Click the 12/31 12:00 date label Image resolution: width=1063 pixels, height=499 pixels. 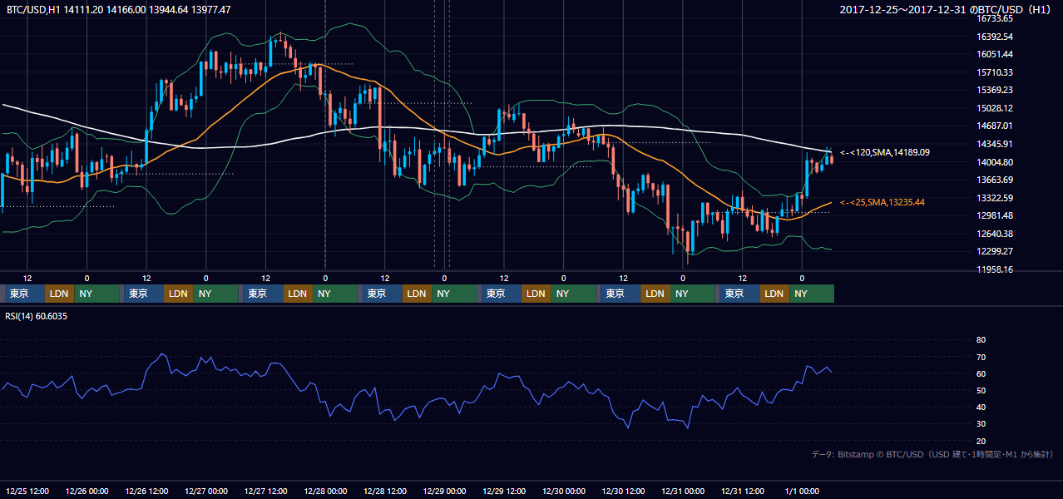tap(743, 492)
